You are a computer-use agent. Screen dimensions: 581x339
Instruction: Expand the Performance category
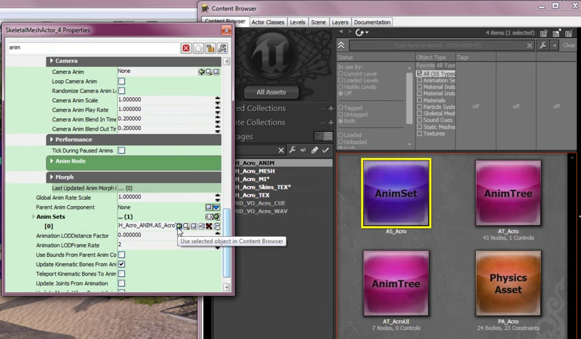pyautogui.click(x=51, y=140)
